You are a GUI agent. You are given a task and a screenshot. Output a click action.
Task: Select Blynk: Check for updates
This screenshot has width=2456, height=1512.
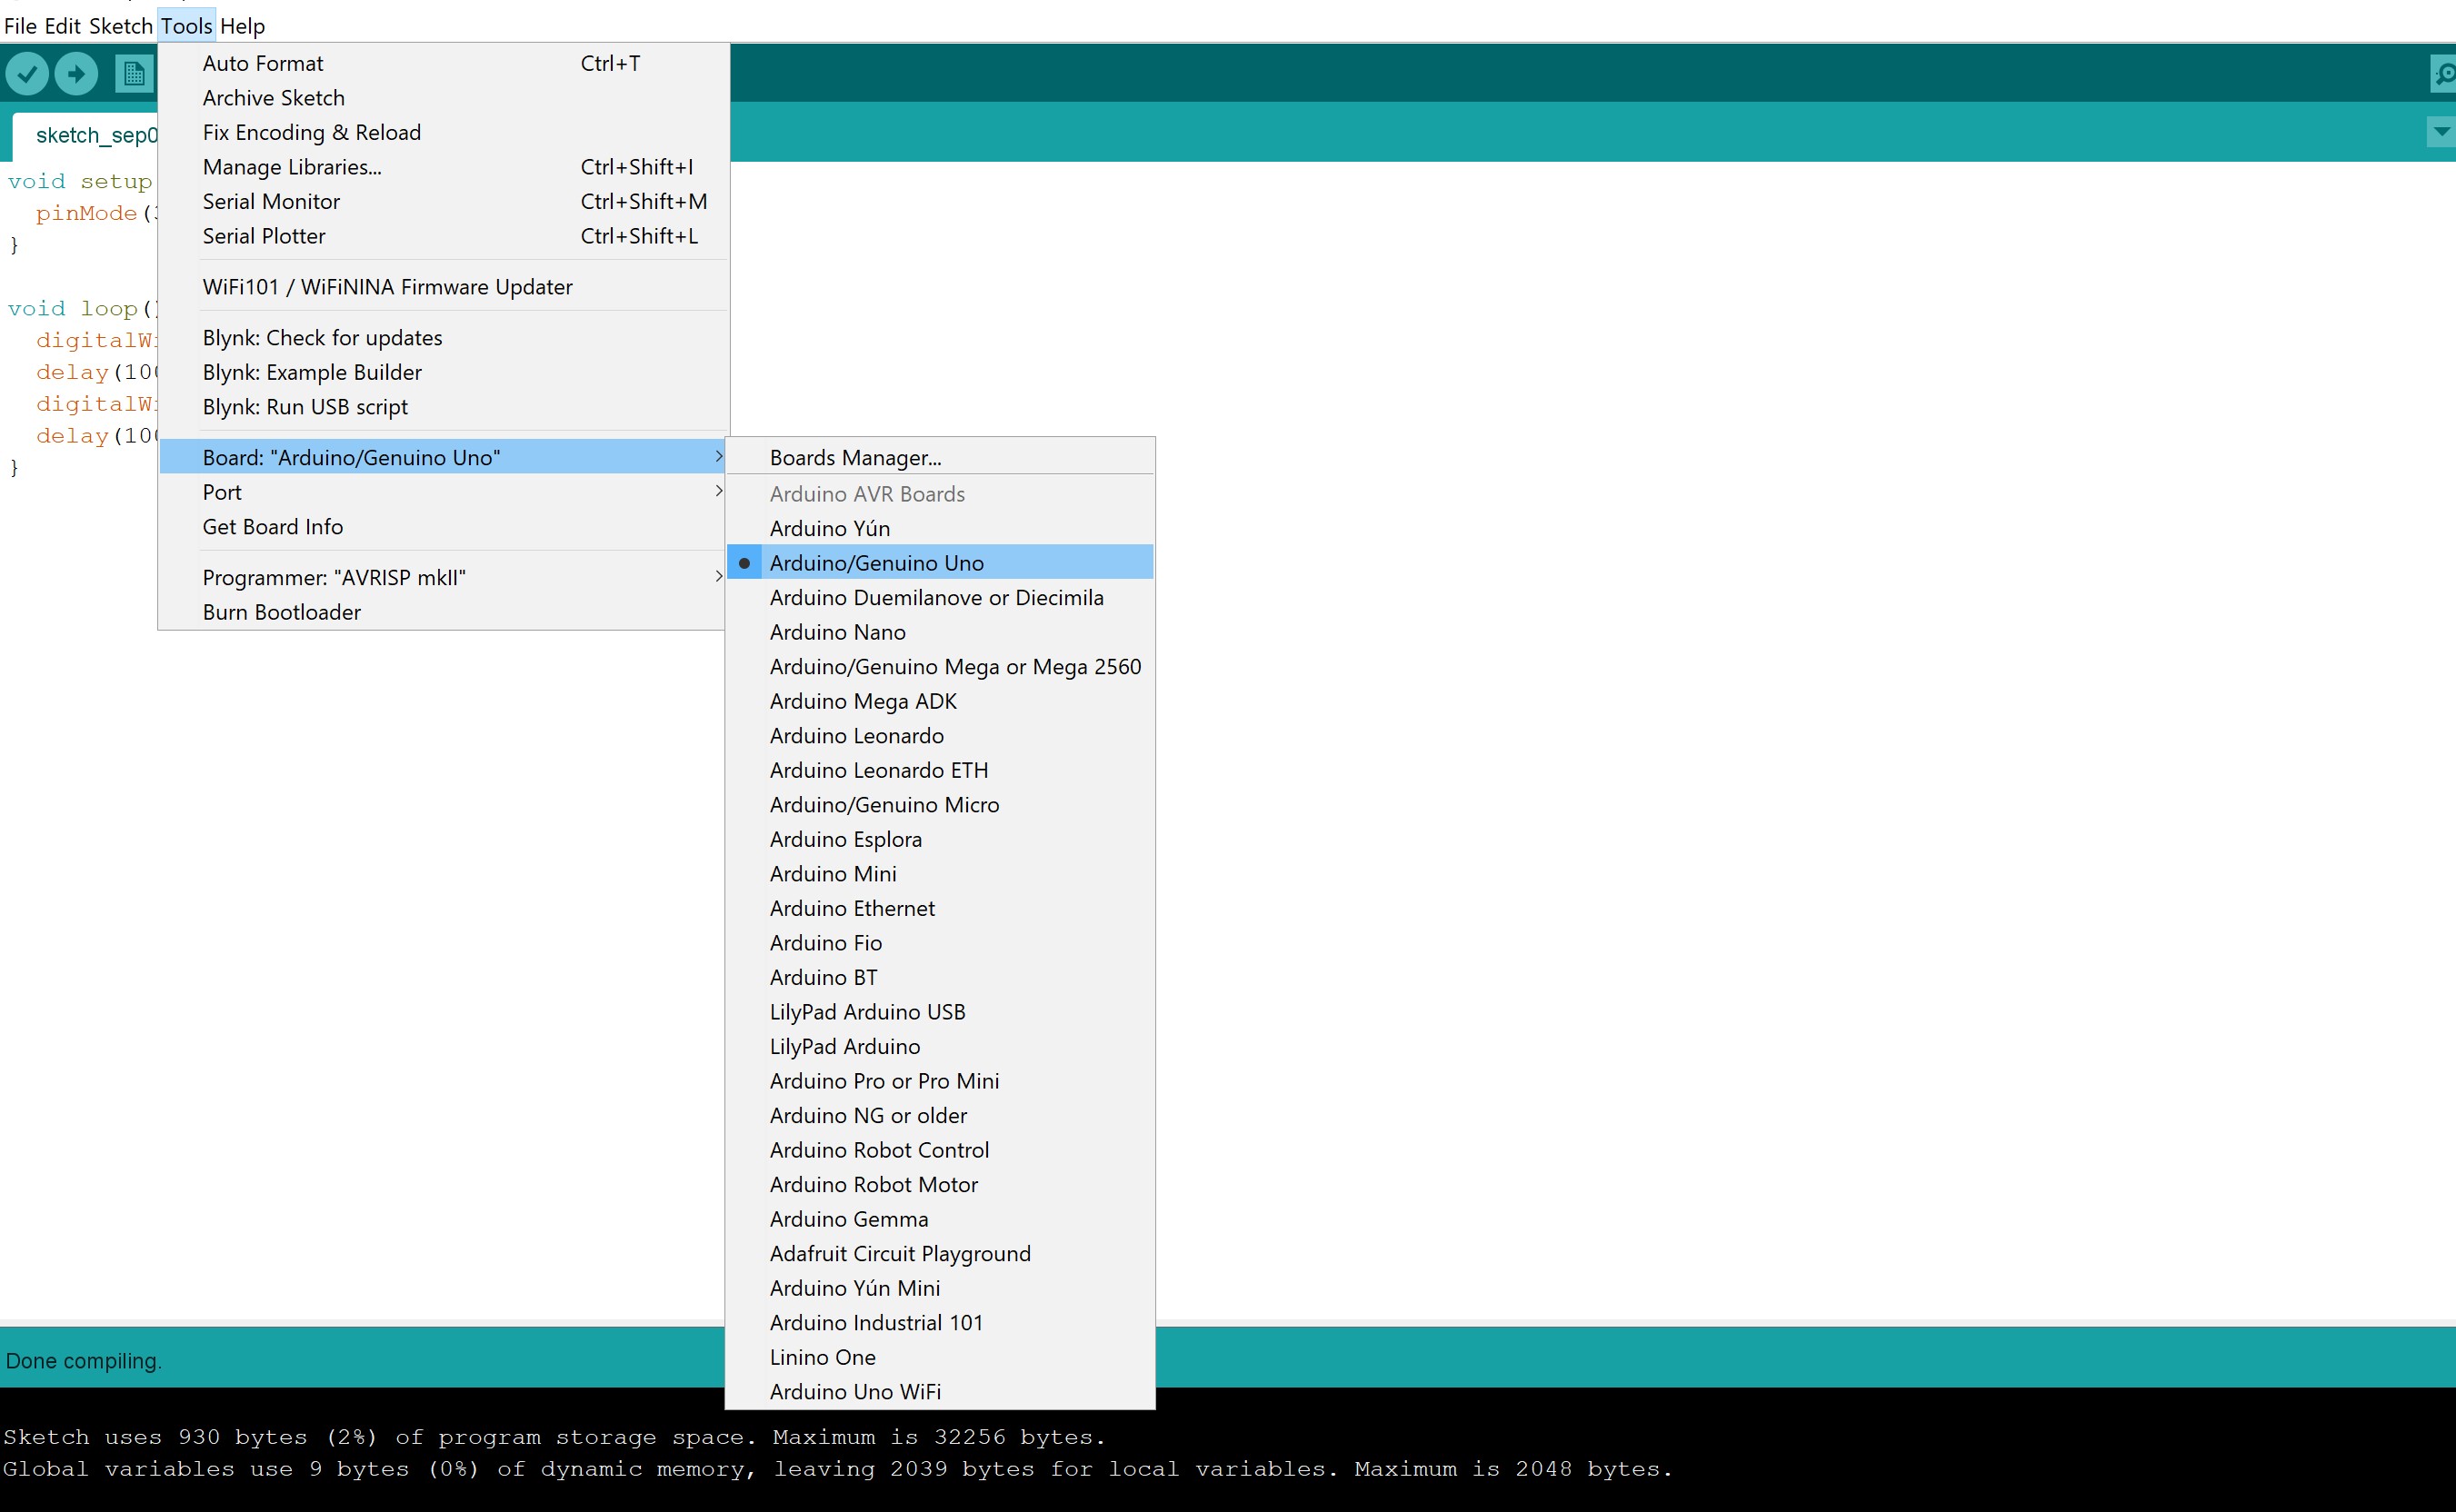(x=442, y=338)
